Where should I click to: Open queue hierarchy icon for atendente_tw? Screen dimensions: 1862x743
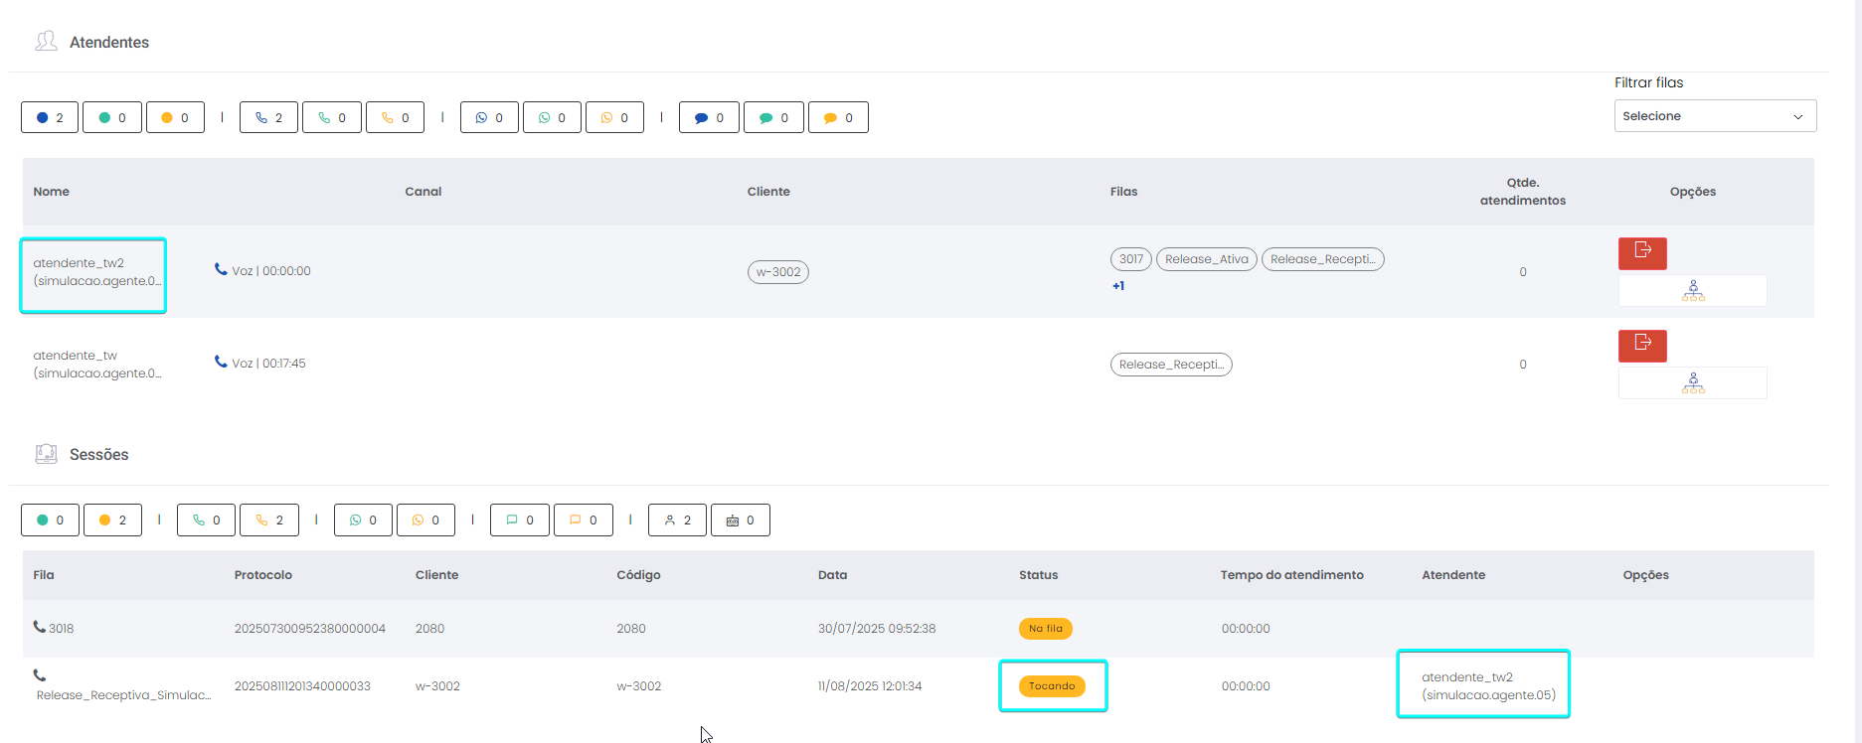1692,383
